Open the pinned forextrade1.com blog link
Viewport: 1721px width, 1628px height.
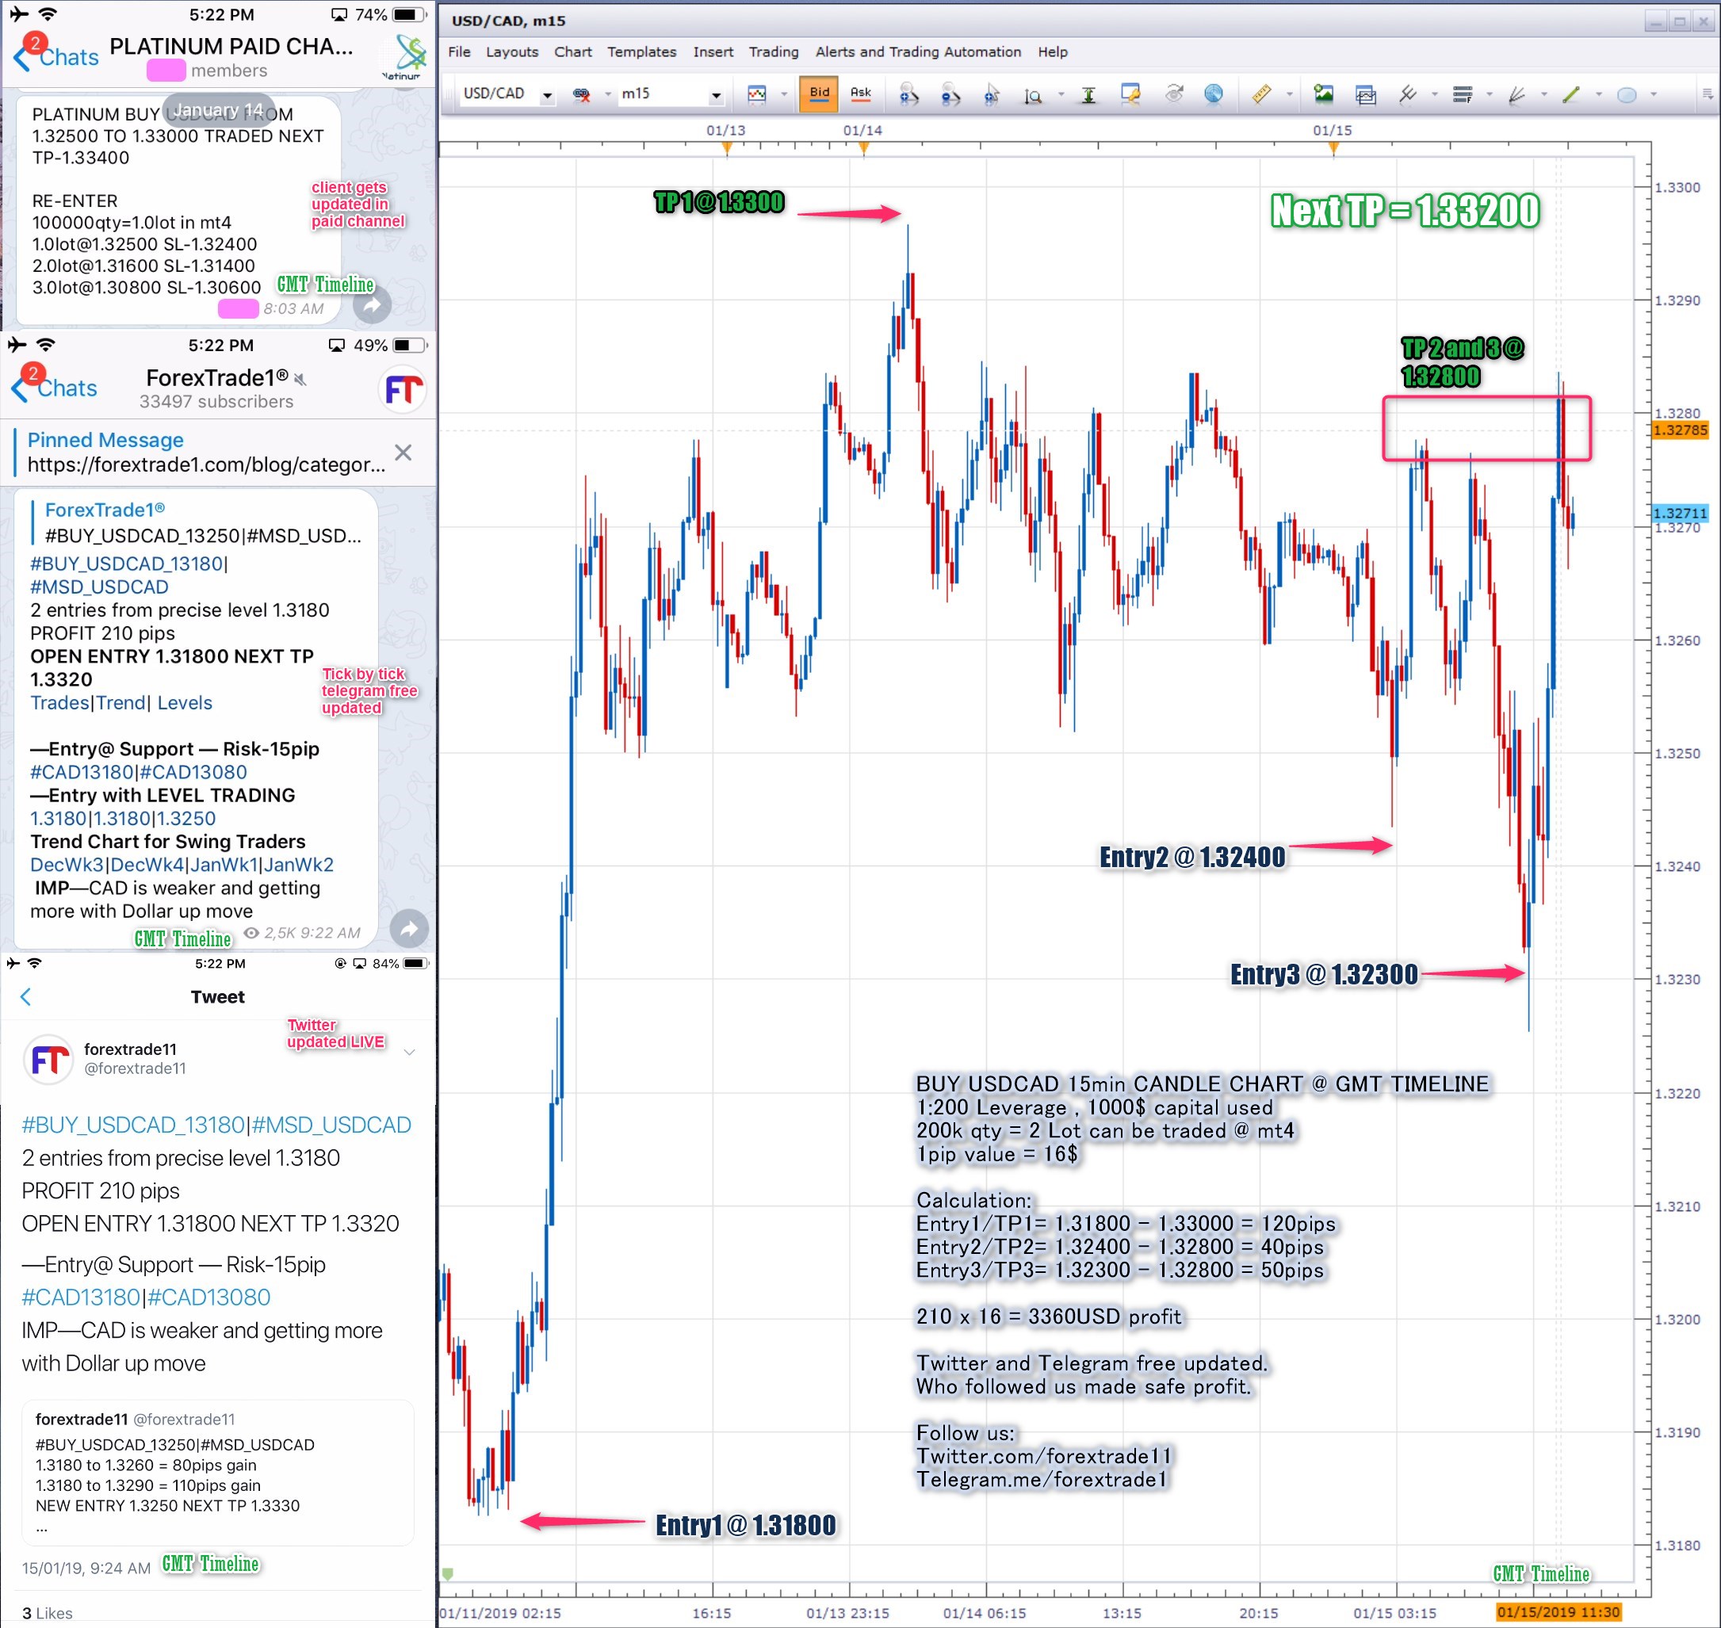coord(205,464)
